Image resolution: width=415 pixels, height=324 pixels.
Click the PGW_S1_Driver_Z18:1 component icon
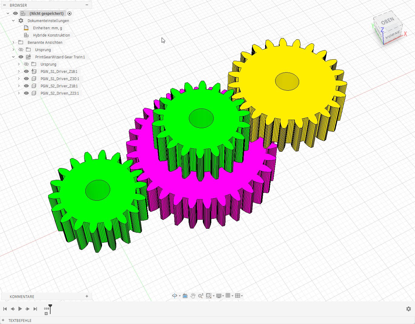coord(34,71)
